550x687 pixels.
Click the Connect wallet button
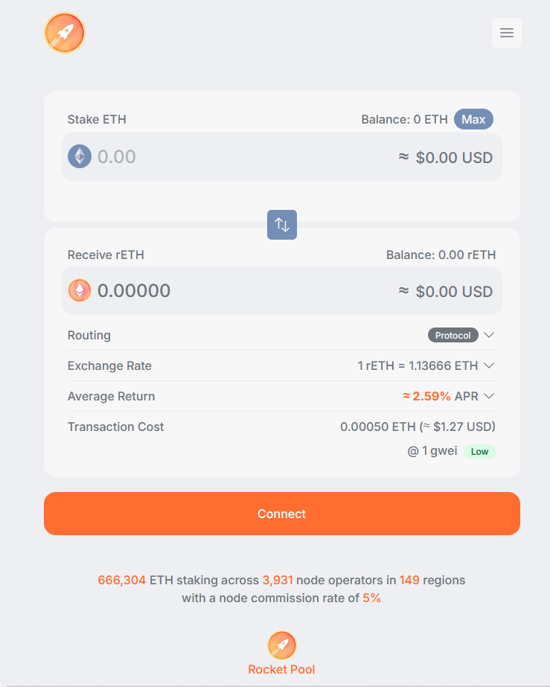pyautogui.click(x=282, y=514)
